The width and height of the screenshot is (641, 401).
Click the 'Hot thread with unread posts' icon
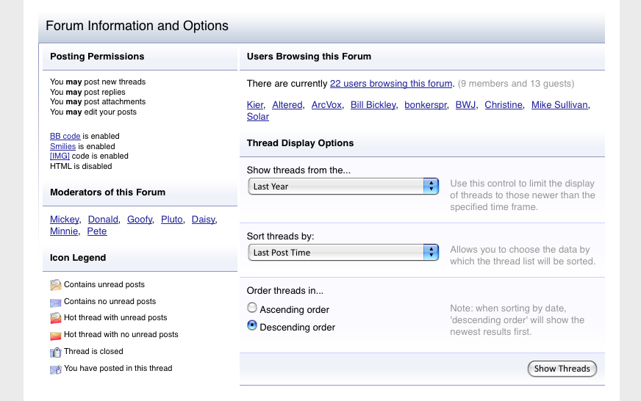pyautogui.click(x=56, y=318)
